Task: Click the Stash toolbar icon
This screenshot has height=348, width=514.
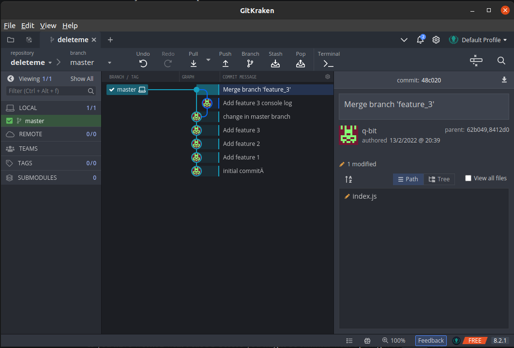Action: click(275, 63)
